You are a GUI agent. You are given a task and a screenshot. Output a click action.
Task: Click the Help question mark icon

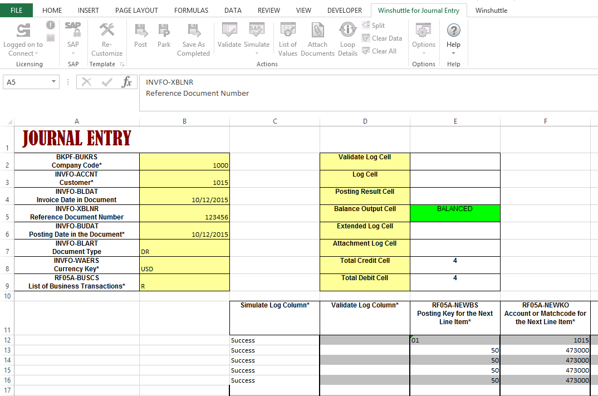453,30
